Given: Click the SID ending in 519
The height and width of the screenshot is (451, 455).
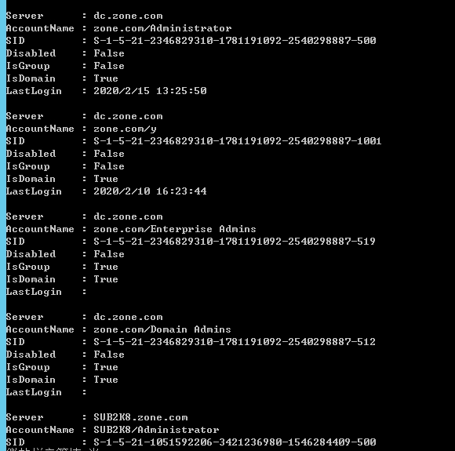Looking at the screenshot, I should pos(235,242).
